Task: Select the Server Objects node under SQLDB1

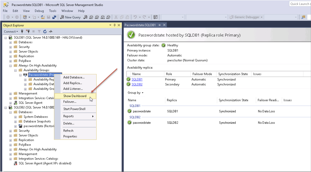Action: click(28, 51)
